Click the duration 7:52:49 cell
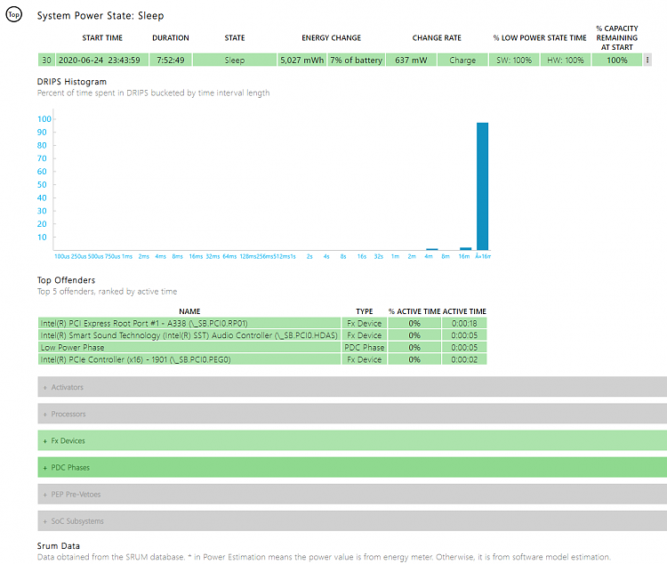Viewport: 667px width, 564px height. pos(171,60)
